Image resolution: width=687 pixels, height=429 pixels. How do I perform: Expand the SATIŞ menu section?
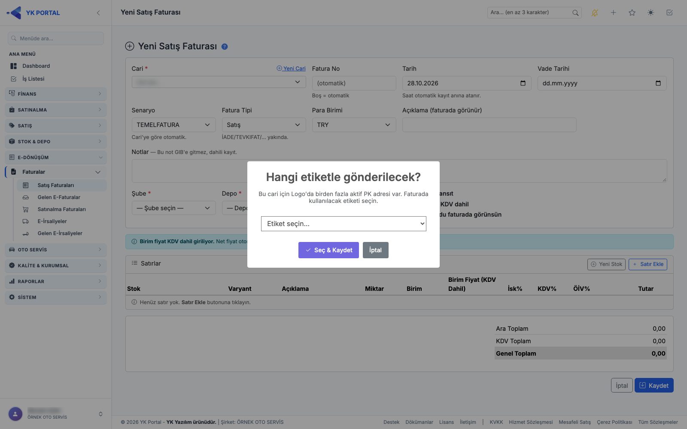pyautogui.click(x=56, y=126)
